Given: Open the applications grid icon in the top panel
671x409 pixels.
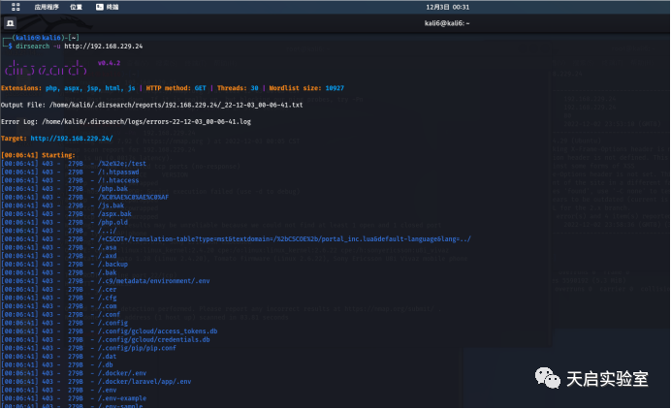Looking at the screenshot, I should pyautogui.click(x=16, y=7).
